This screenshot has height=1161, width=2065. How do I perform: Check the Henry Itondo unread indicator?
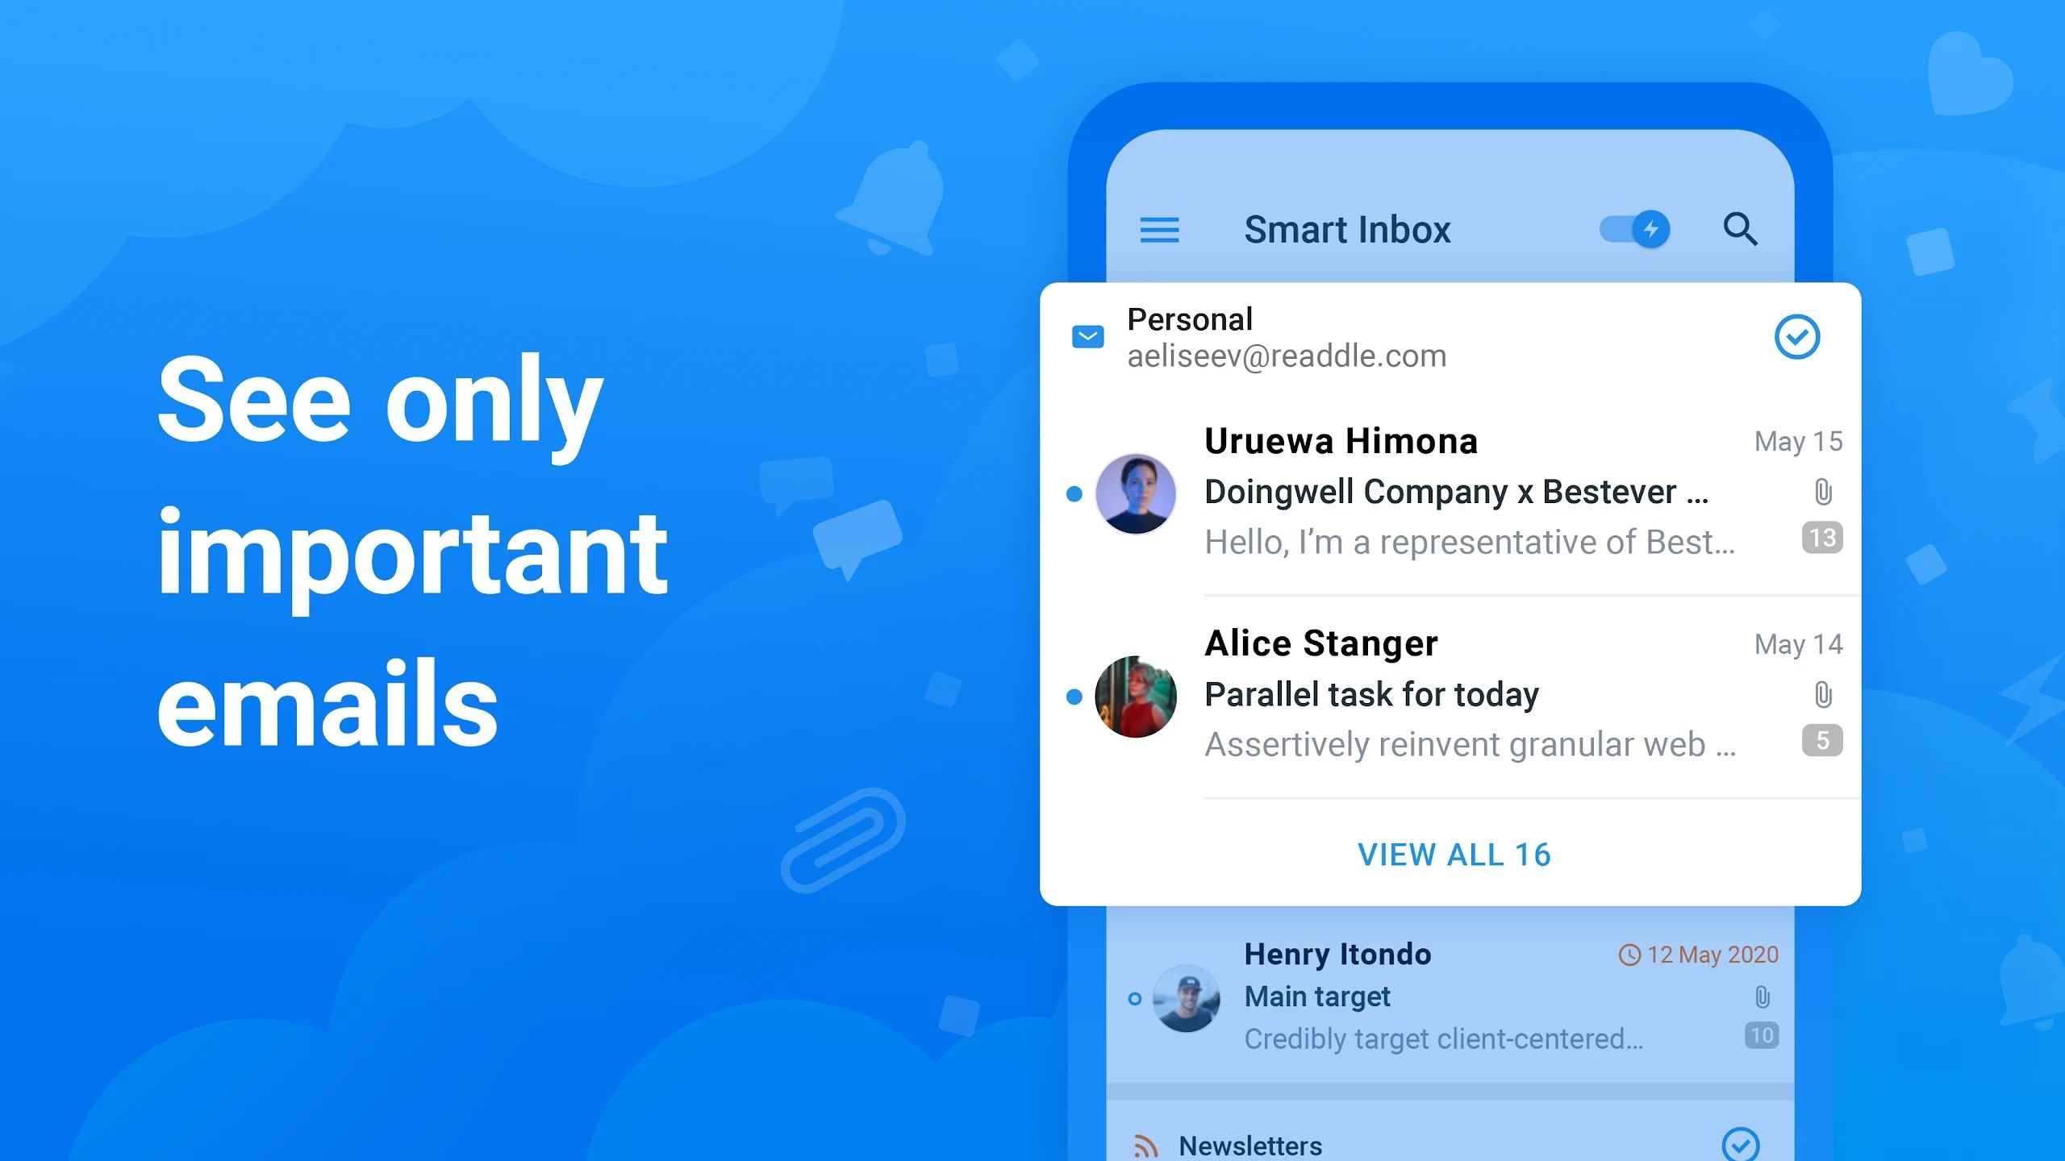coord(1135,995)
